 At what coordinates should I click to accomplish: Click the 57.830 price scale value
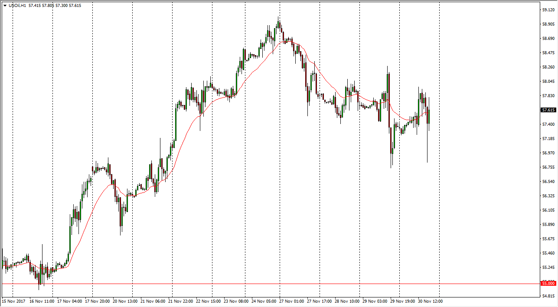548,96
